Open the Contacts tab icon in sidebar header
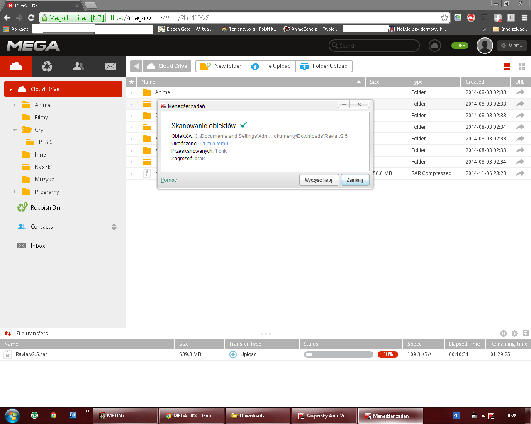531x424 pixels. pos(79,66)
